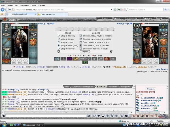Open the "Безопасность" menu in game header
170x127 pixels.
click(131, 18)
